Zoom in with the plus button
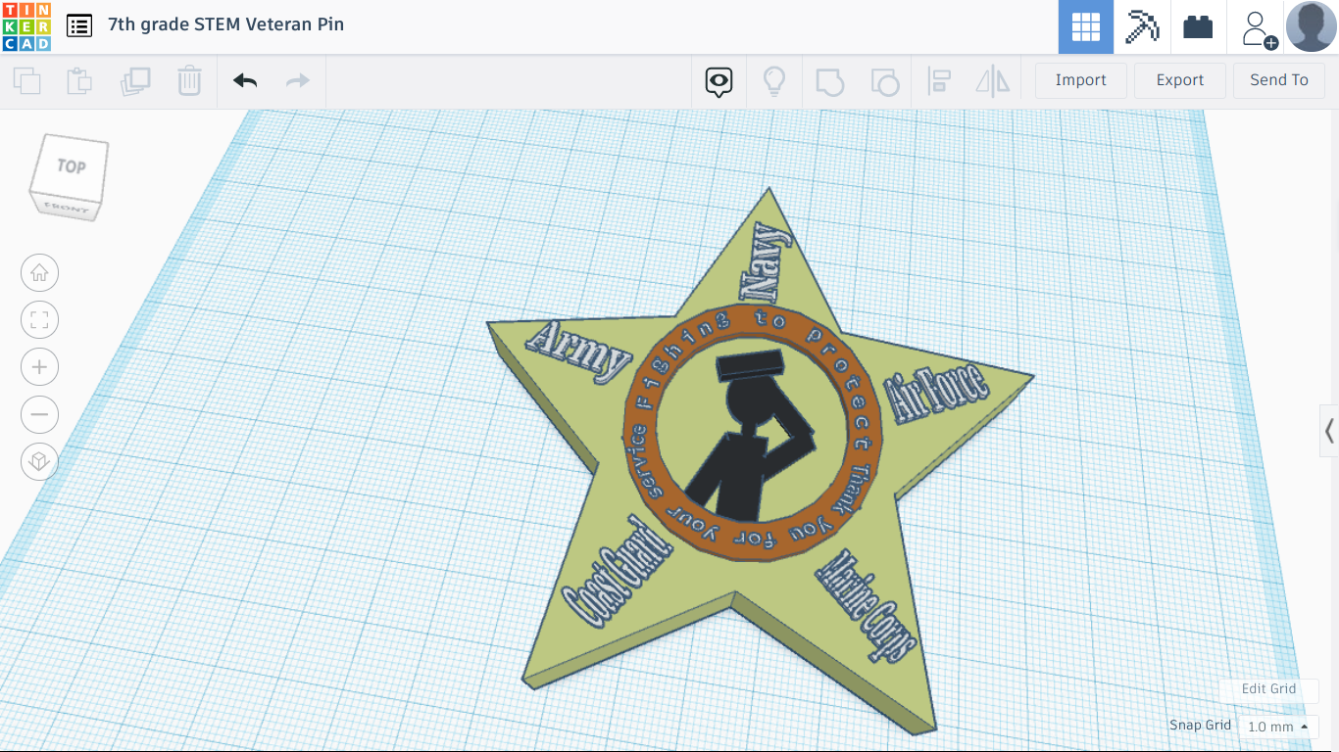The image size is (1339, 752). [x=39, y=367]
